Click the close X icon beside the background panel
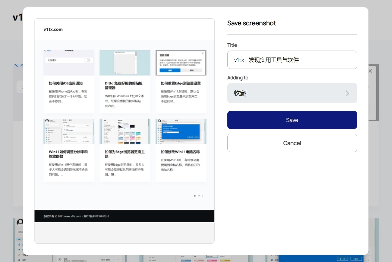The image size is (392, 262). click(x=370, y=71)
